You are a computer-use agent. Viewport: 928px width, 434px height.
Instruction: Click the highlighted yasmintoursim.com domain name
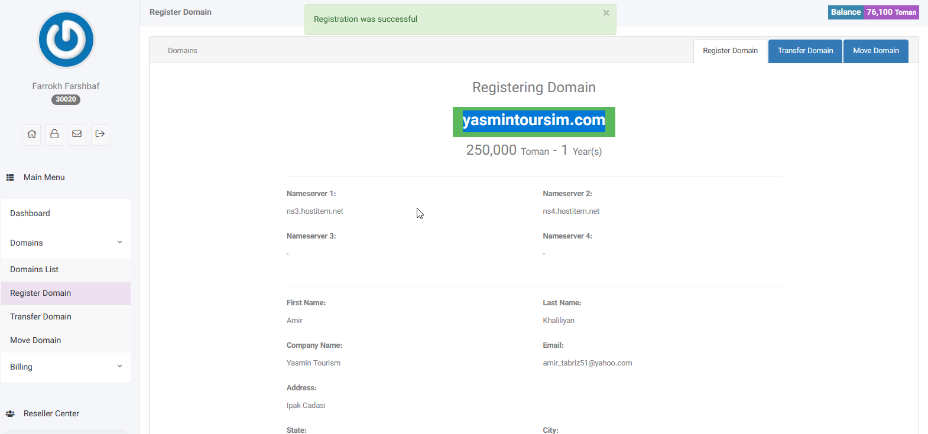coord(534,120)
